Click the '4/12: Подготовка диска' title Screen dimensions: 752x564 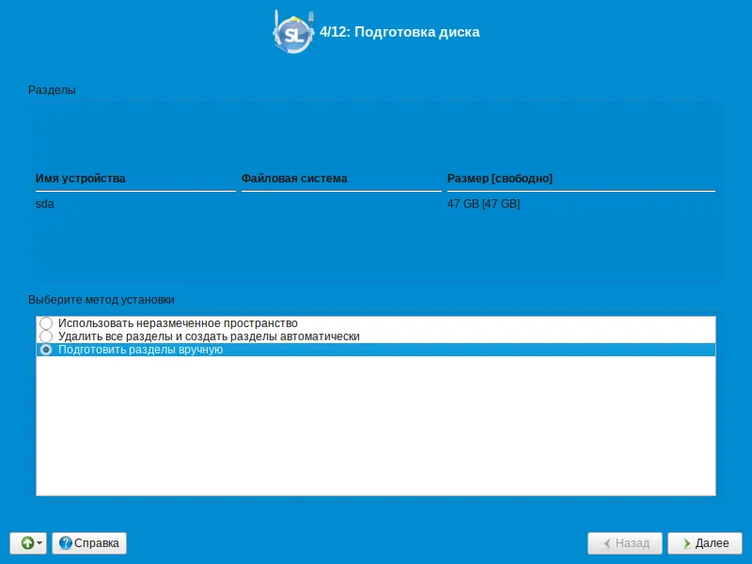(399, 32)
